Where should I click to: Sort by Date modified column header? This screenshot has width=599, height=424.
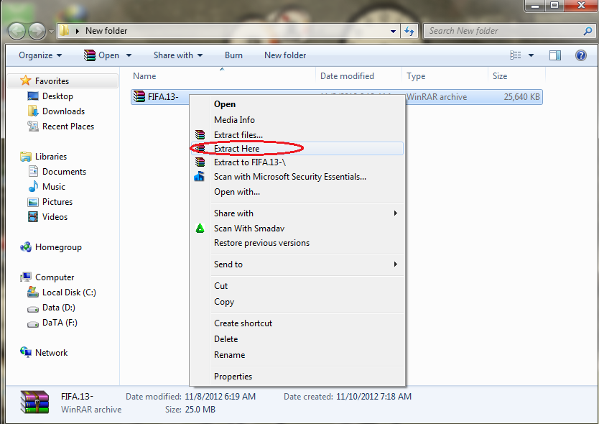tap(358, 75)
